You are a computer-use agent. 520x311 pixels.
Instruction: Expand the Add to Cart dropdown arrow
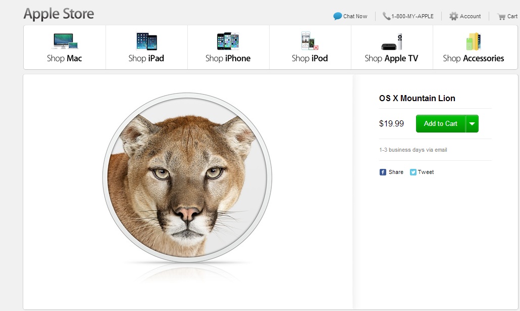coord(472,123)
